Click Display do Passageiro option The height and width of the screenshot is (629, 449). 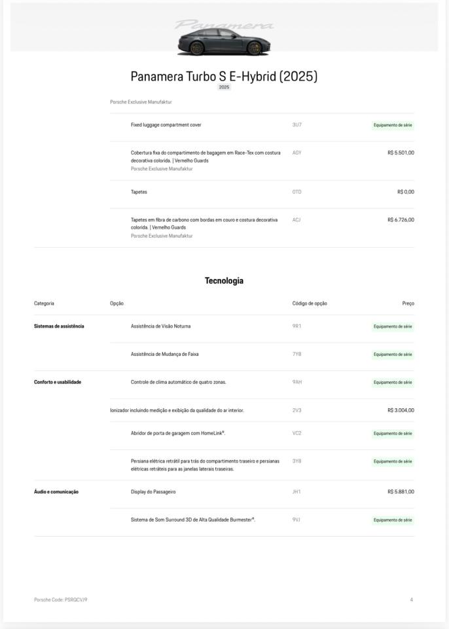coord(153,492)
